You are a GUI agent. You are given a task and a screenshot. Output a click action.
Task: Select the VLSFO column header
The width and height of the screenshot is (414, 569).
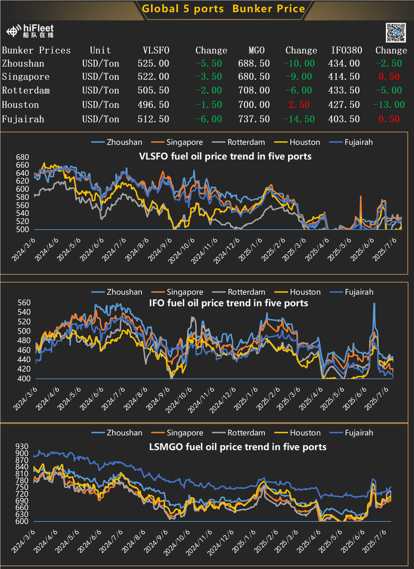(156, 51)
